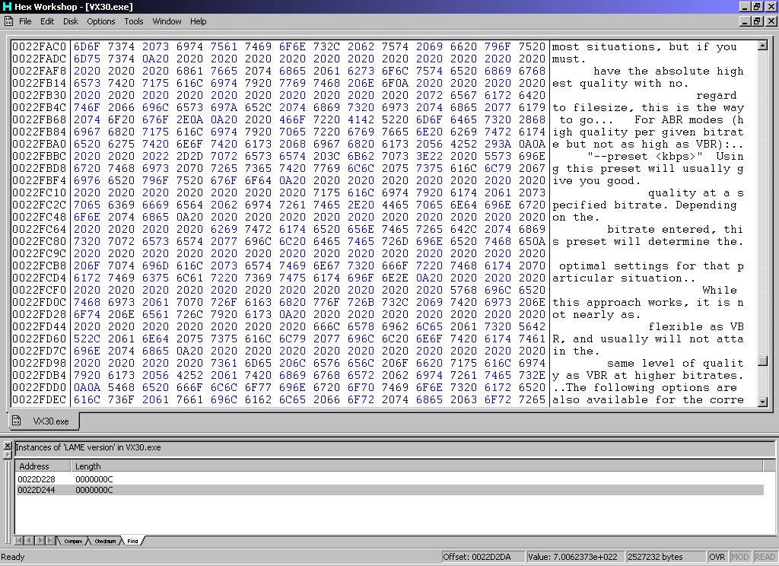779x566 pixels.
Task: Click the hex view scrollbar up arrow
Action: point(762,45)
